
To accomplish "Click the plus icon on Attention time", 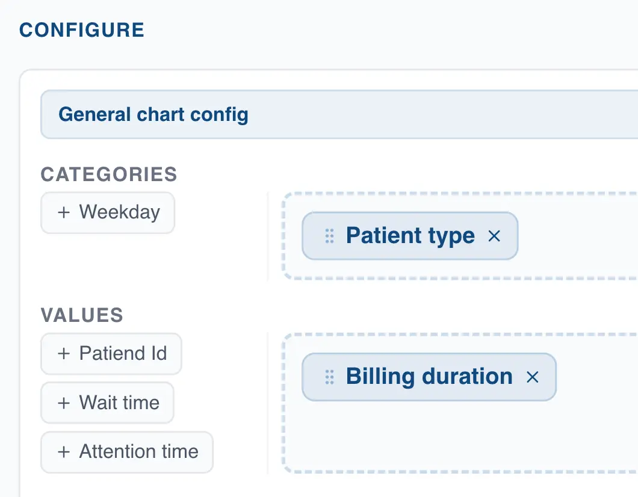I will click(x=63, y=452).
